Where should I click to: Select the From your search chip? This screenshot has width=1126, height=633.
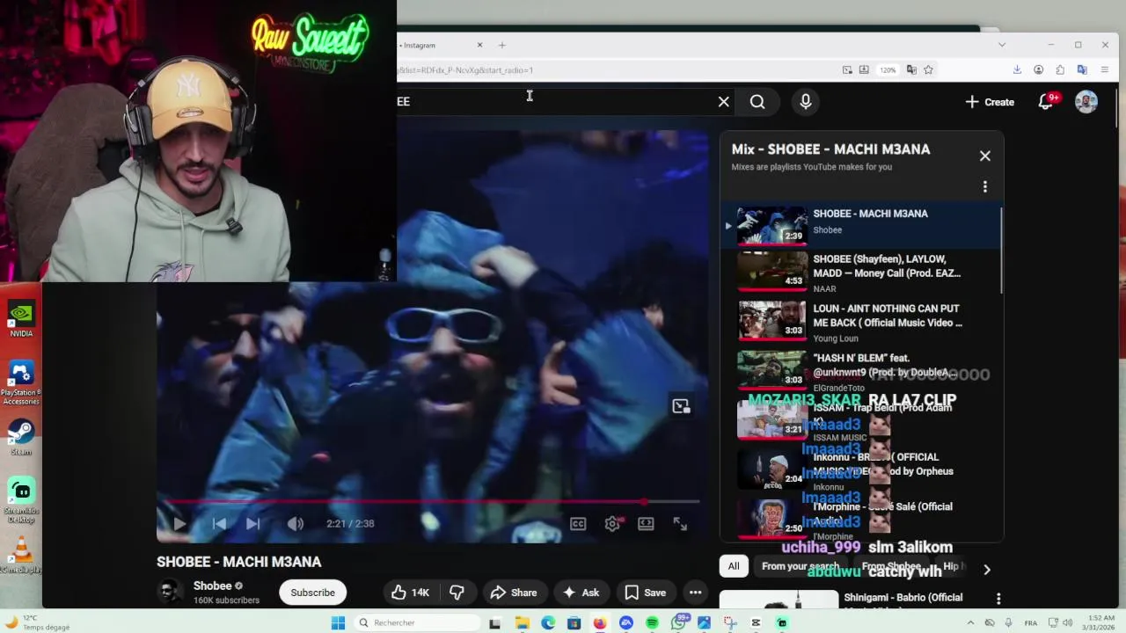click(x=801, y=566)
